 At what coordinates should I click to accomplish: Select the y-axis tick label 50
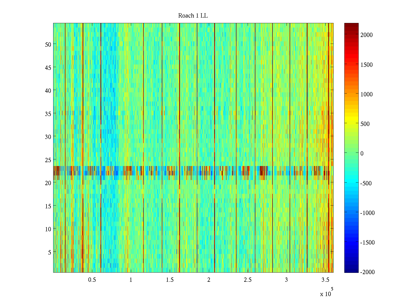tap(48, 44)
